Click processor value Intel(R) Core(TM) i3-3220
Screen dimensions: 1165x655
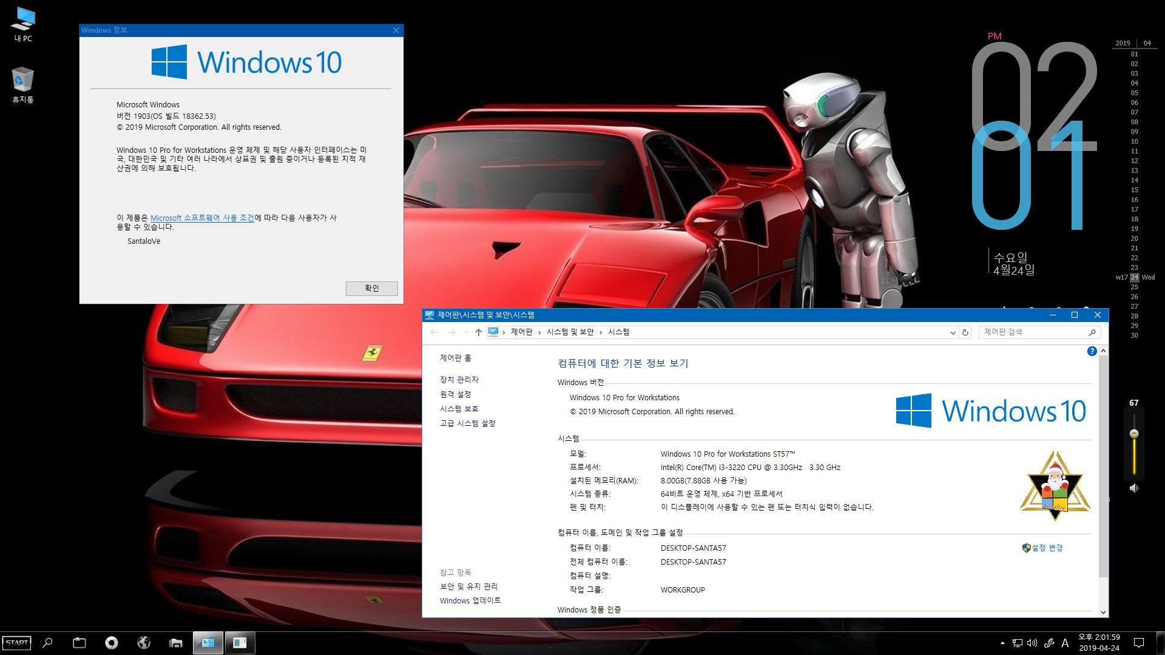coord(750,468)
